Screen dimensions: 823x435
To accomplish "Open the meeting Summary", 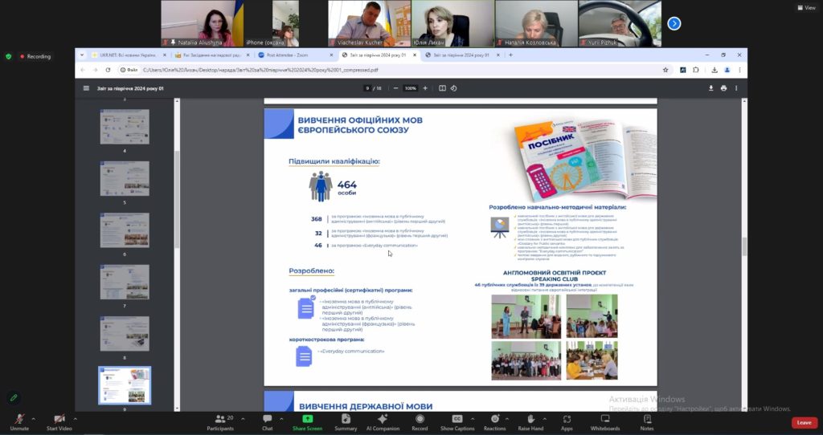I will [346, 422].
